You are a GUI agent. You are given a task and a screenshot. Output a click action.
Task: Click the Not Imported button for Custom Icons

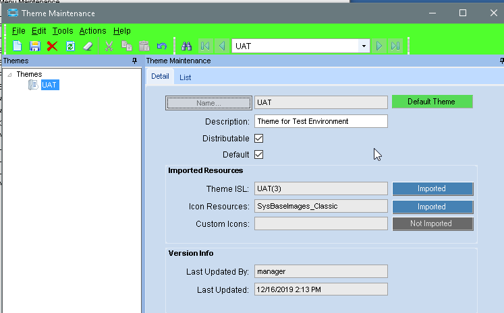pyautogui.click(x=432, y=223)
